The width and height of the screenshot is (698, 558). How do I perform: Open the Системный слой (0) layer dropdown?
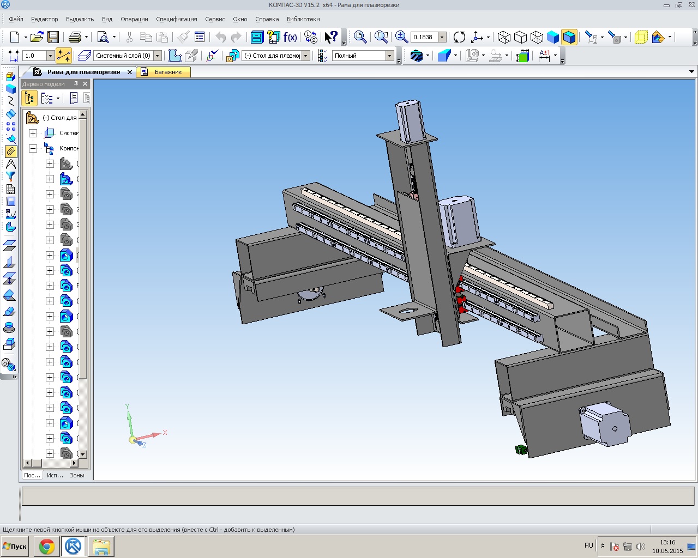(x=158, y=56)
